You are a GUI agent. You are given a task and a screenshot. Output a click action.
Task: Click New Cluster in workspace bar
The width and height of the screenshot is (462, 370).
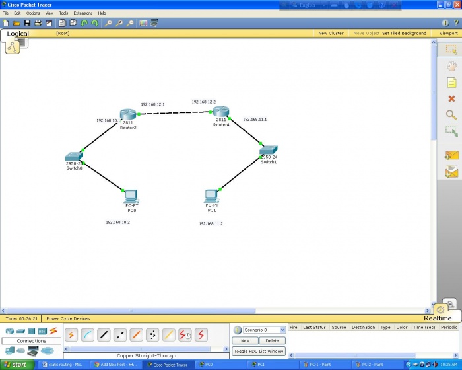click(x=331, y=33)
